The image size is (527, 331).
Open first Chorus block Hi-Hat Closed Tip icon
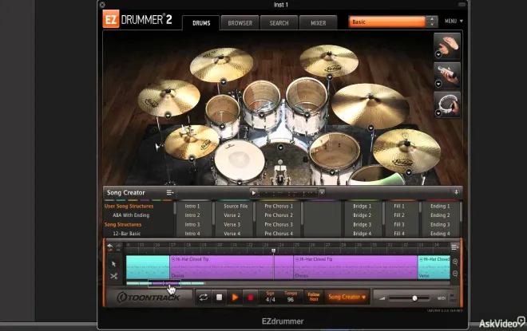click(173, 259)
